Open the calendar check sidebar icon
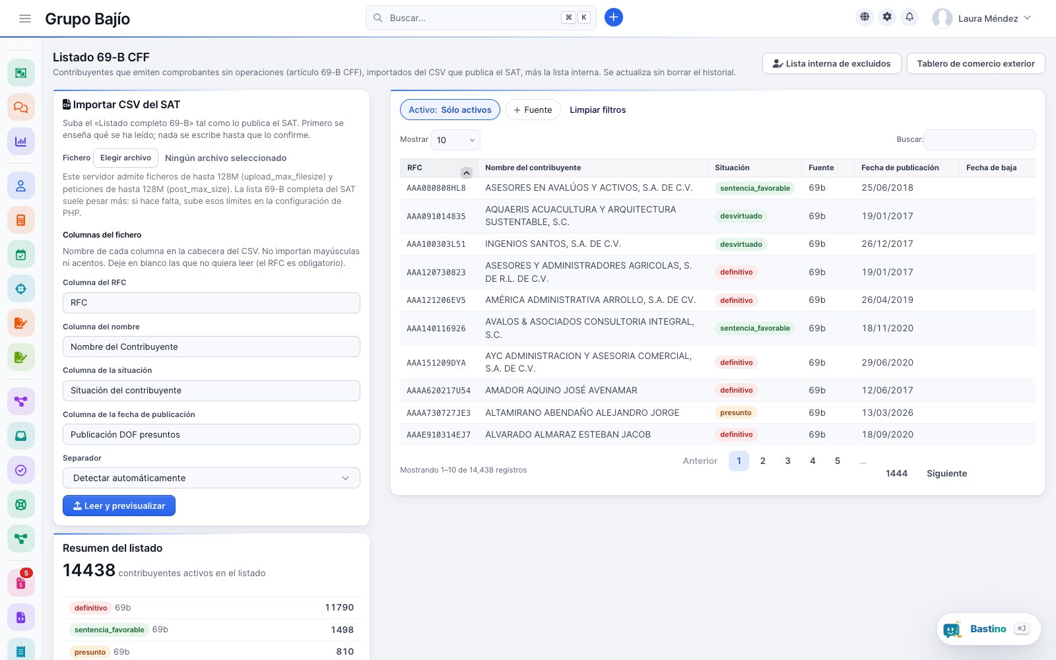 20,254
